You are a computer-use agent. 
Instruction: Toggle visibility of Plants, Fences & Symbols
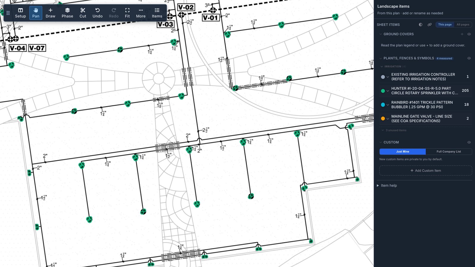469,58
